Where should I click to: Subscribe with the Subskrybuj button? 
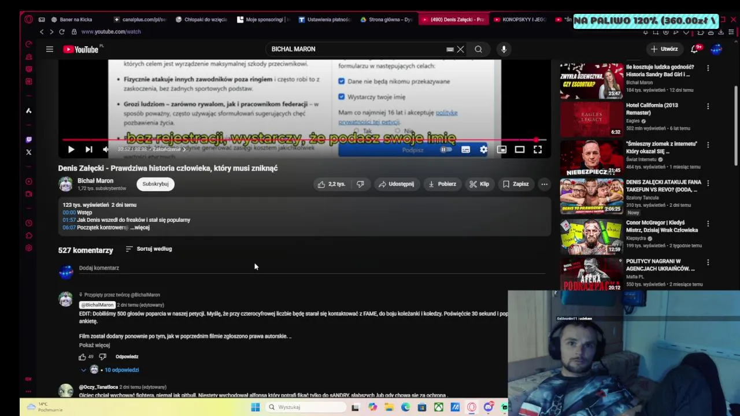[x=156, y=184]
